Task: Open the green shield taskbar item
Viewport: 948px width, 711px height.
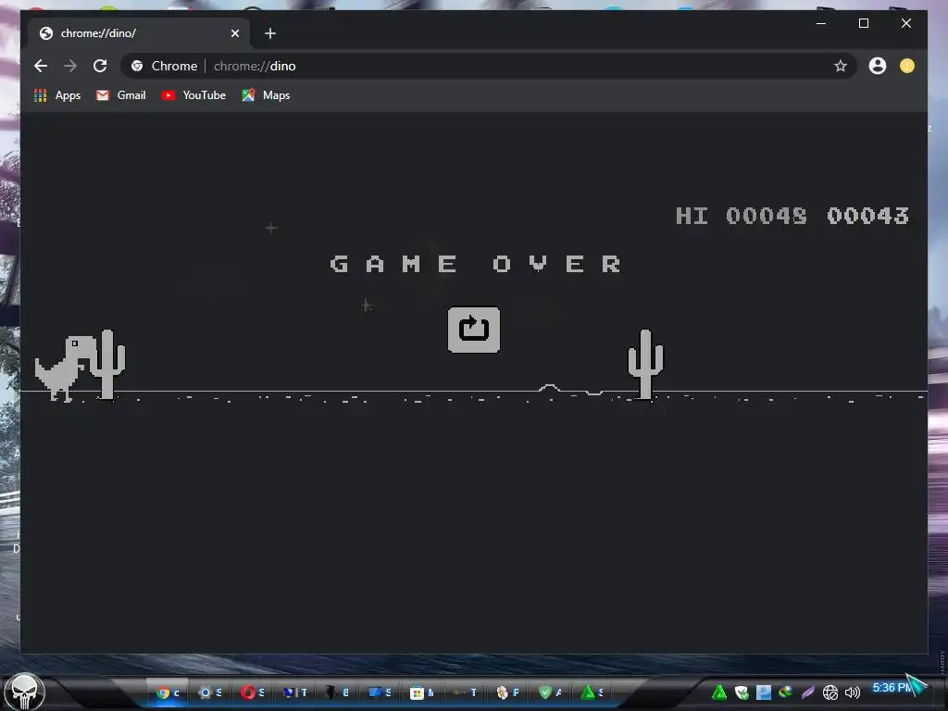Action: (550, 692)
